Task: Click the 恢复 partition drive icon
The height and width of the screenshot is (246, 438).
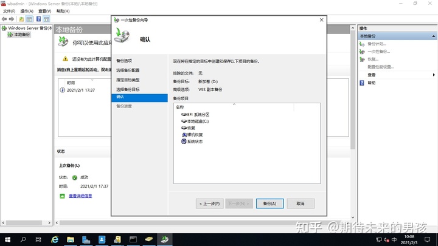Action: pyautogui.click(x=184, y=128)
